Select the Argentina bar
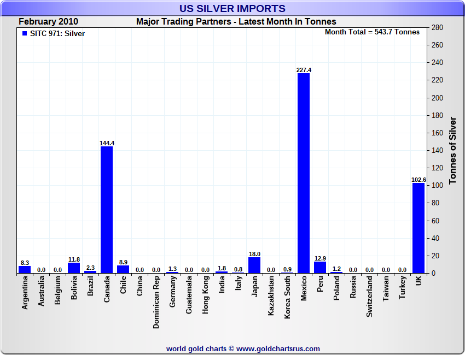Viewport: 465px width, 355px height. (x=25, y=269)
